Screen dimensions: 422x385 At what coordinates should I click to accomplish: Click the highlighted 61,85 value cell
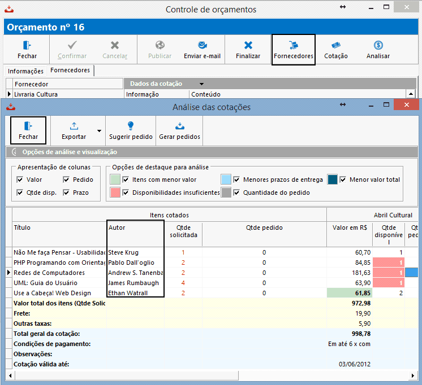coord(350,293)
